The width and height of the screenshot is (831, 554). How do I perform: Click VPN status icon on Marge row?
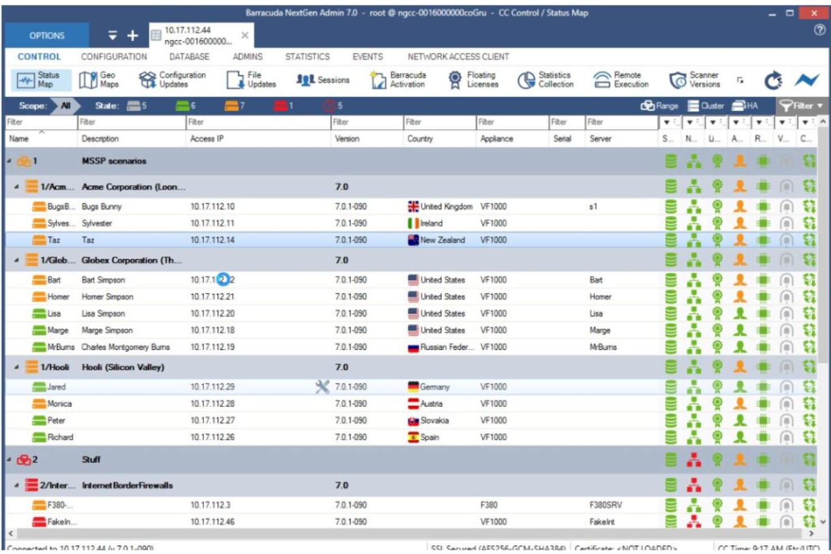(x=786, y=330)
